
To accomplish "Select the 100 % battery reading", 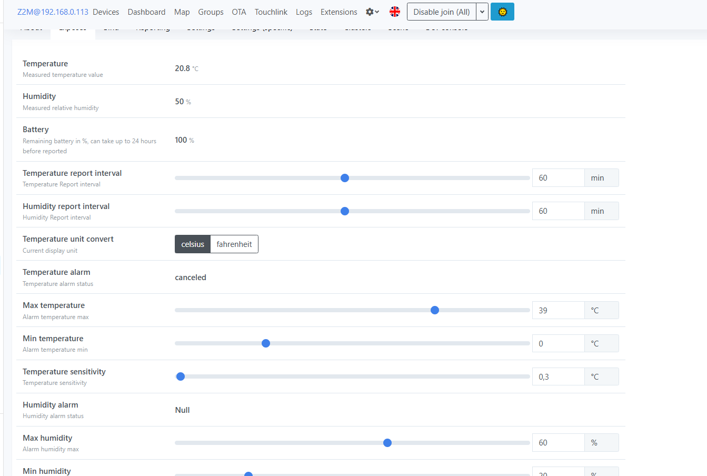I will (x=185, y=140).
